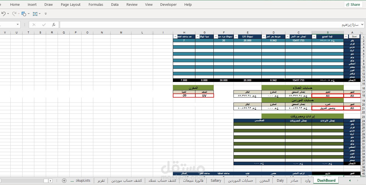Select red-bordered All cell in column B row 18
Image resolution: width=366 pixels, height=185 pixels.
[x=328, y=96]
